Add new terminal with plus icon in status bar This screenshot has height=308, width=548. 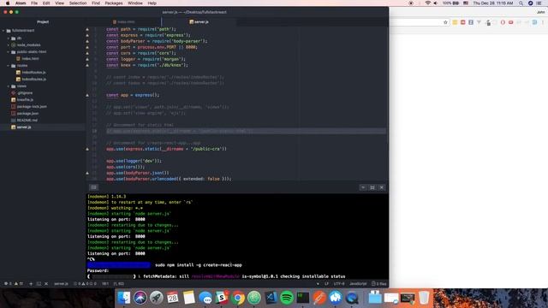click(31, 284)
